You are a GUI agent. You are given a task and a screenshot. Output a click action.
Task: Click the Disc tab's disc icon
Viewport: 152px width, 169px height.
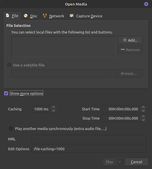[26, 16]
